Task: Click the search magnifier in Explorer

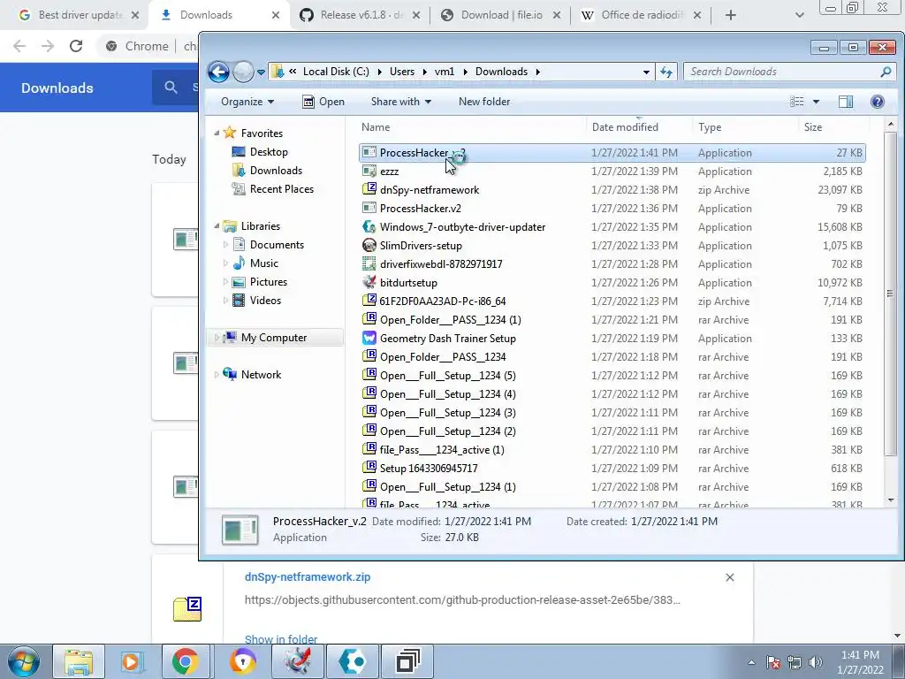Action: tap(886, 72)
